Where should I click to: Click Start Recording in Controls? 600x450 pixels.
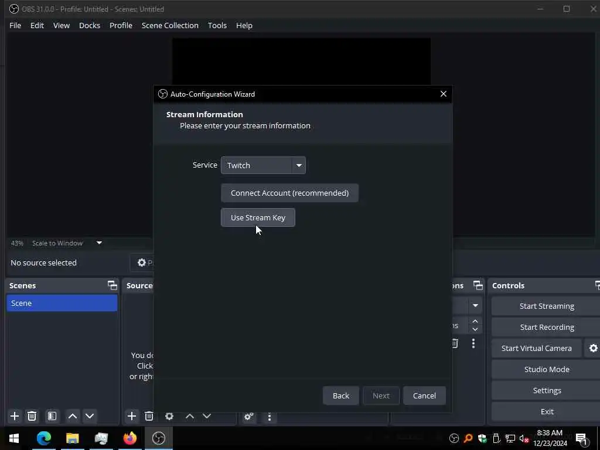point(547,327)
